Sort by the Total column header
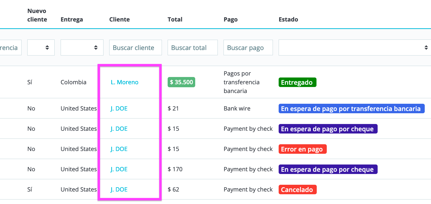Image resolution: width=431 pixels, height=204 pixels. [175, 19]
